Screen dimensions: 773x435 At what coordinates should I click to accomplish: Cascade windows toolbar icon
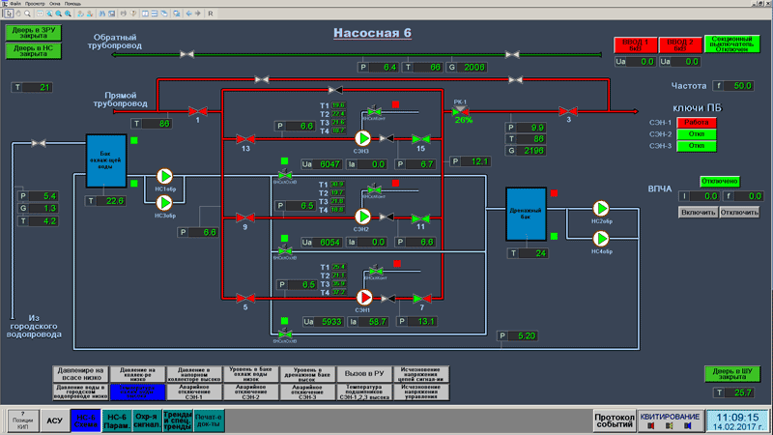coord(163,14)
